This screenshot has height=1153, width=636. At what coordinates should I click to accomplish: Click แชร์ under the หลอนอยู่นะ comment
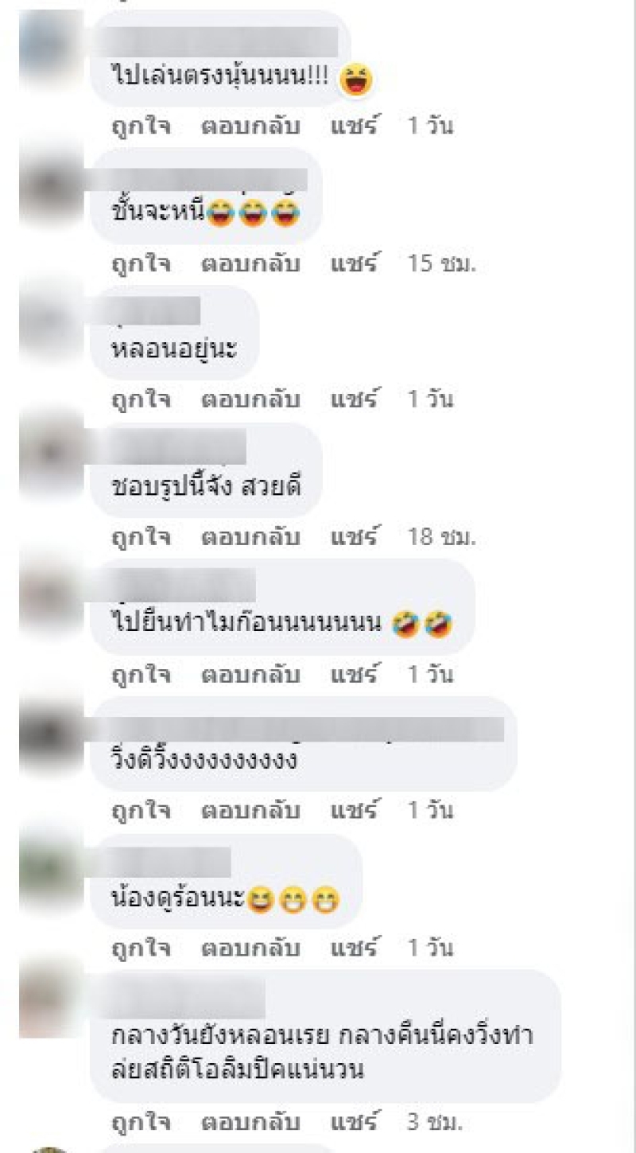click(354, 399)
